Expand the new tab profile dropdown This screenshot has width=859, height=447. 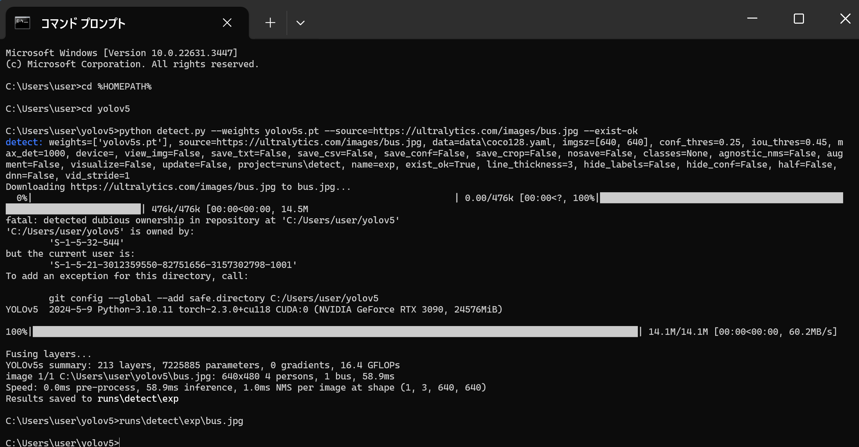(300, 23)
